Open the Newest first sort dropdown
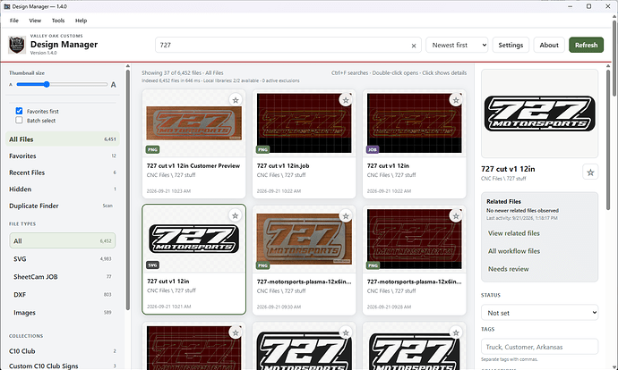 tap(457, 45)
